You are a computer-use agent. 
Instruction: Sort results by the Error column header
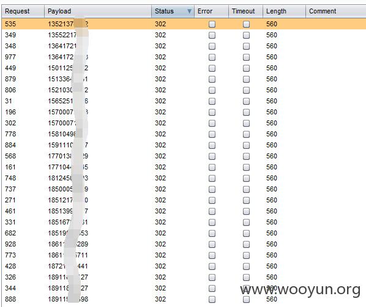(x=211, y=11)
